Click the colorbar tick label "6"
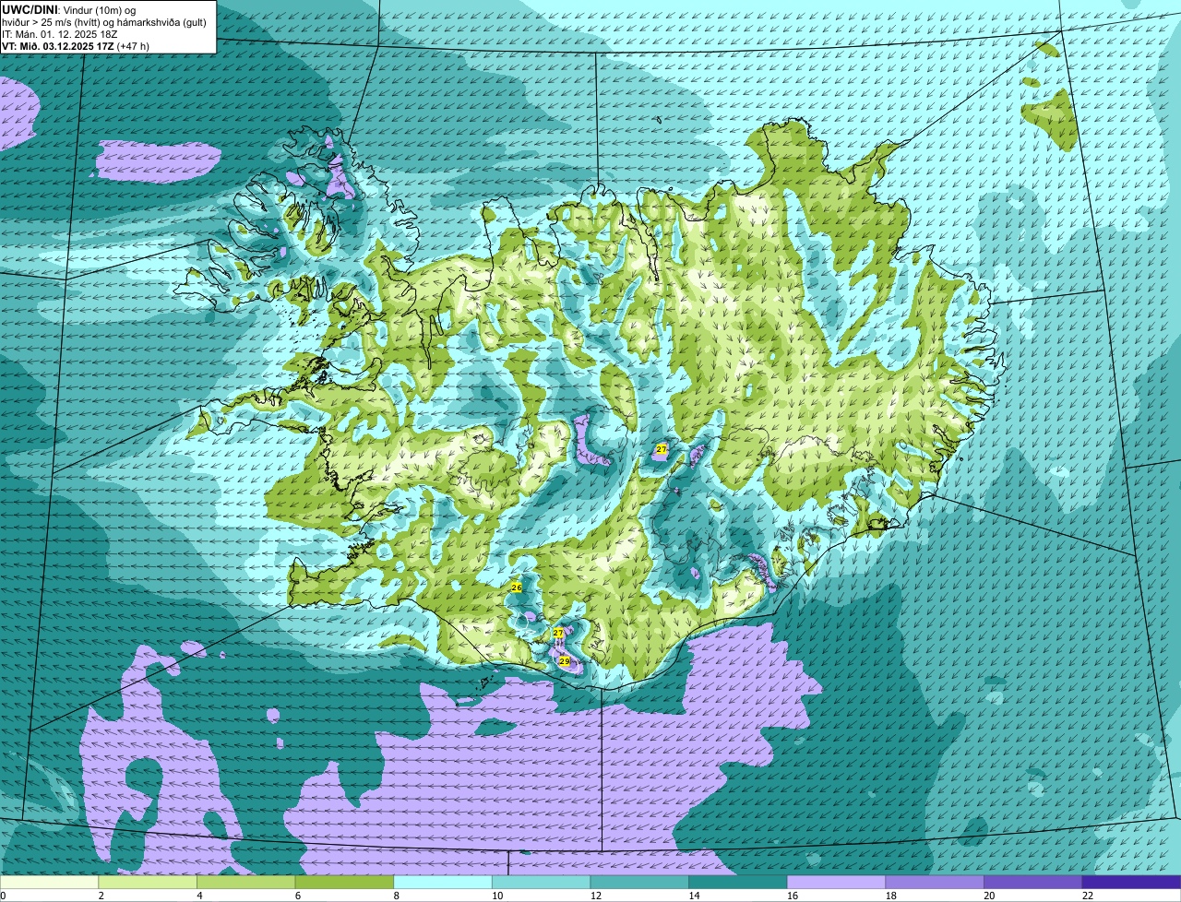Screen dimensions: 1181x902 (x=298, y=896)
